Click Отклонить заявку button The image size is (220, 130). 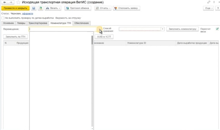(127, 8)
